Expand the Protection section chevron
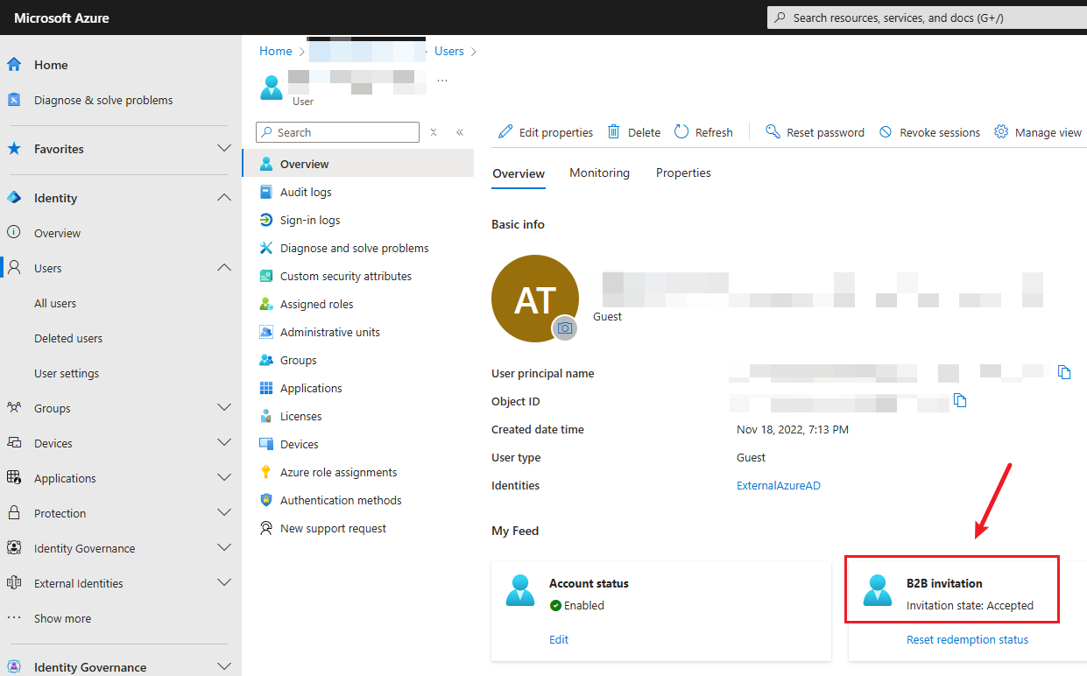 224,513
